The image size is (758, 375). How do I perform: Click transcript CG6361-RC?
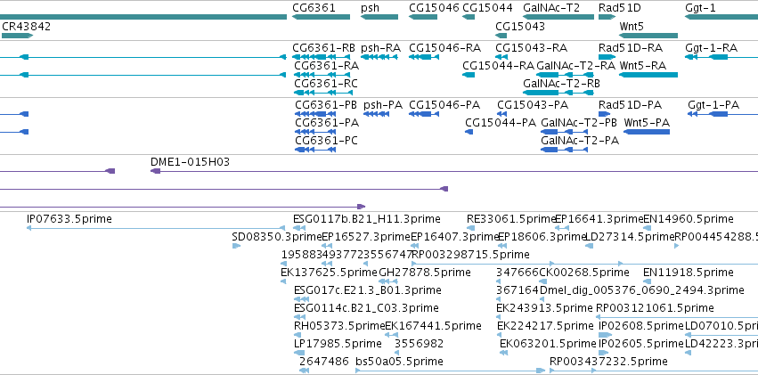323,93
